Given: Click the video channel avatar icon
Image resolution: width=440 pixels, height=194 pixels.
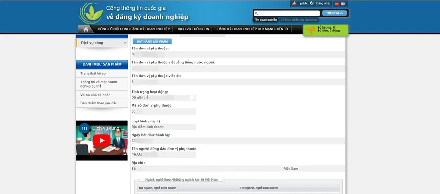Looking at the screenshot, I should point(84,128).
